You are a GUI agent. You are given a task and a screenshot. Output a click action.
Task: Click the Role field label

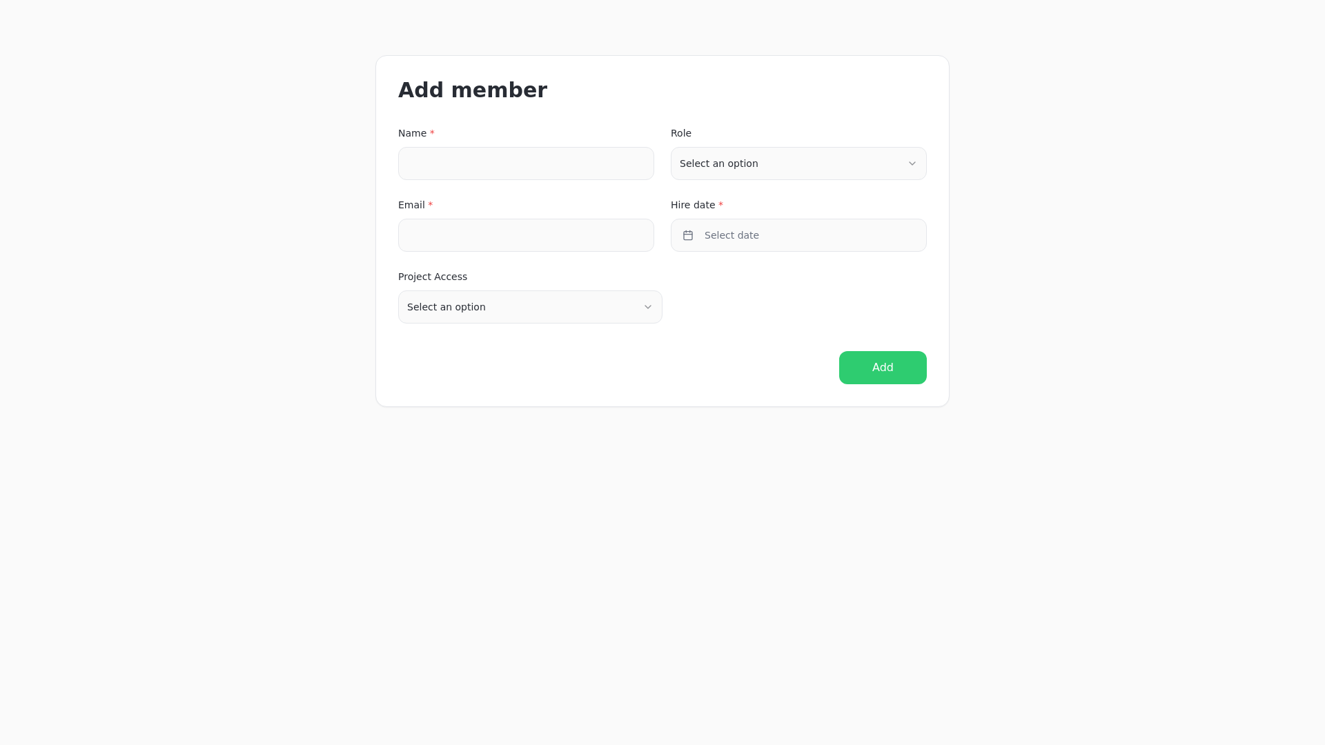click(681, 133)
